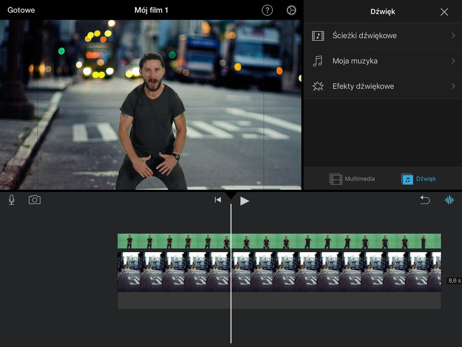Select the Dźwięk tab
This screenshot has width=462, height=347.
click(419, 179)
